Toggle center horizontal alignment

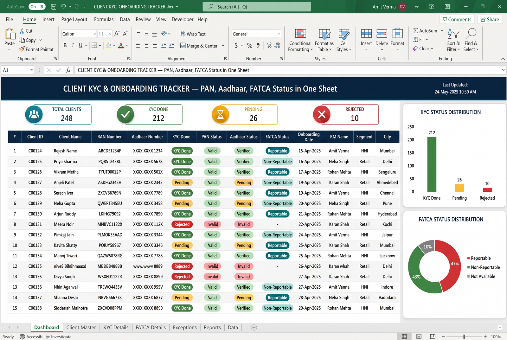click(x=146, y=46)
